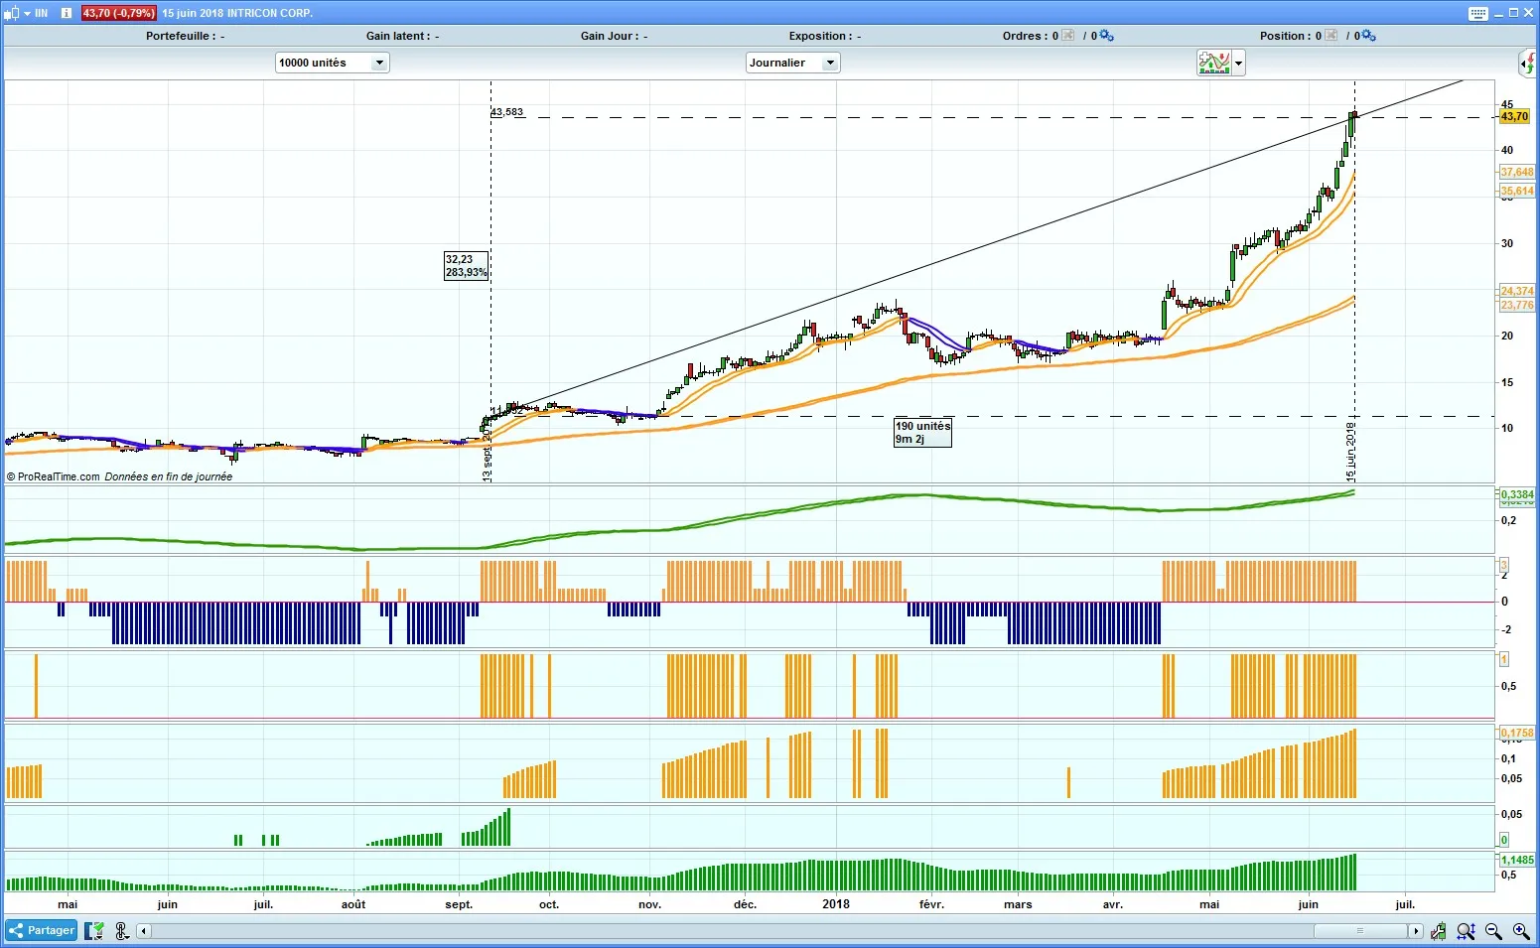
Task: Open the add indicator chart icon
Action: pyautogui.click(x=1213, y=64)
